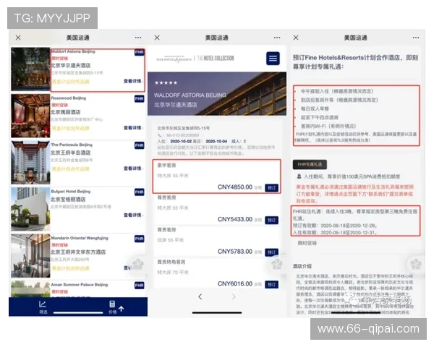
Task: Tap the floating flower icon on the benefits panel
Action: tap(416, 264)
